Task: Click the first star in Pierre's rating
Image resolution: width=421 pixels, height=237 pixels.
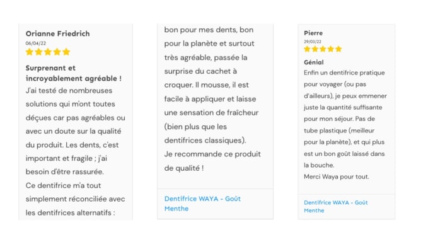Action: point(307,49)
